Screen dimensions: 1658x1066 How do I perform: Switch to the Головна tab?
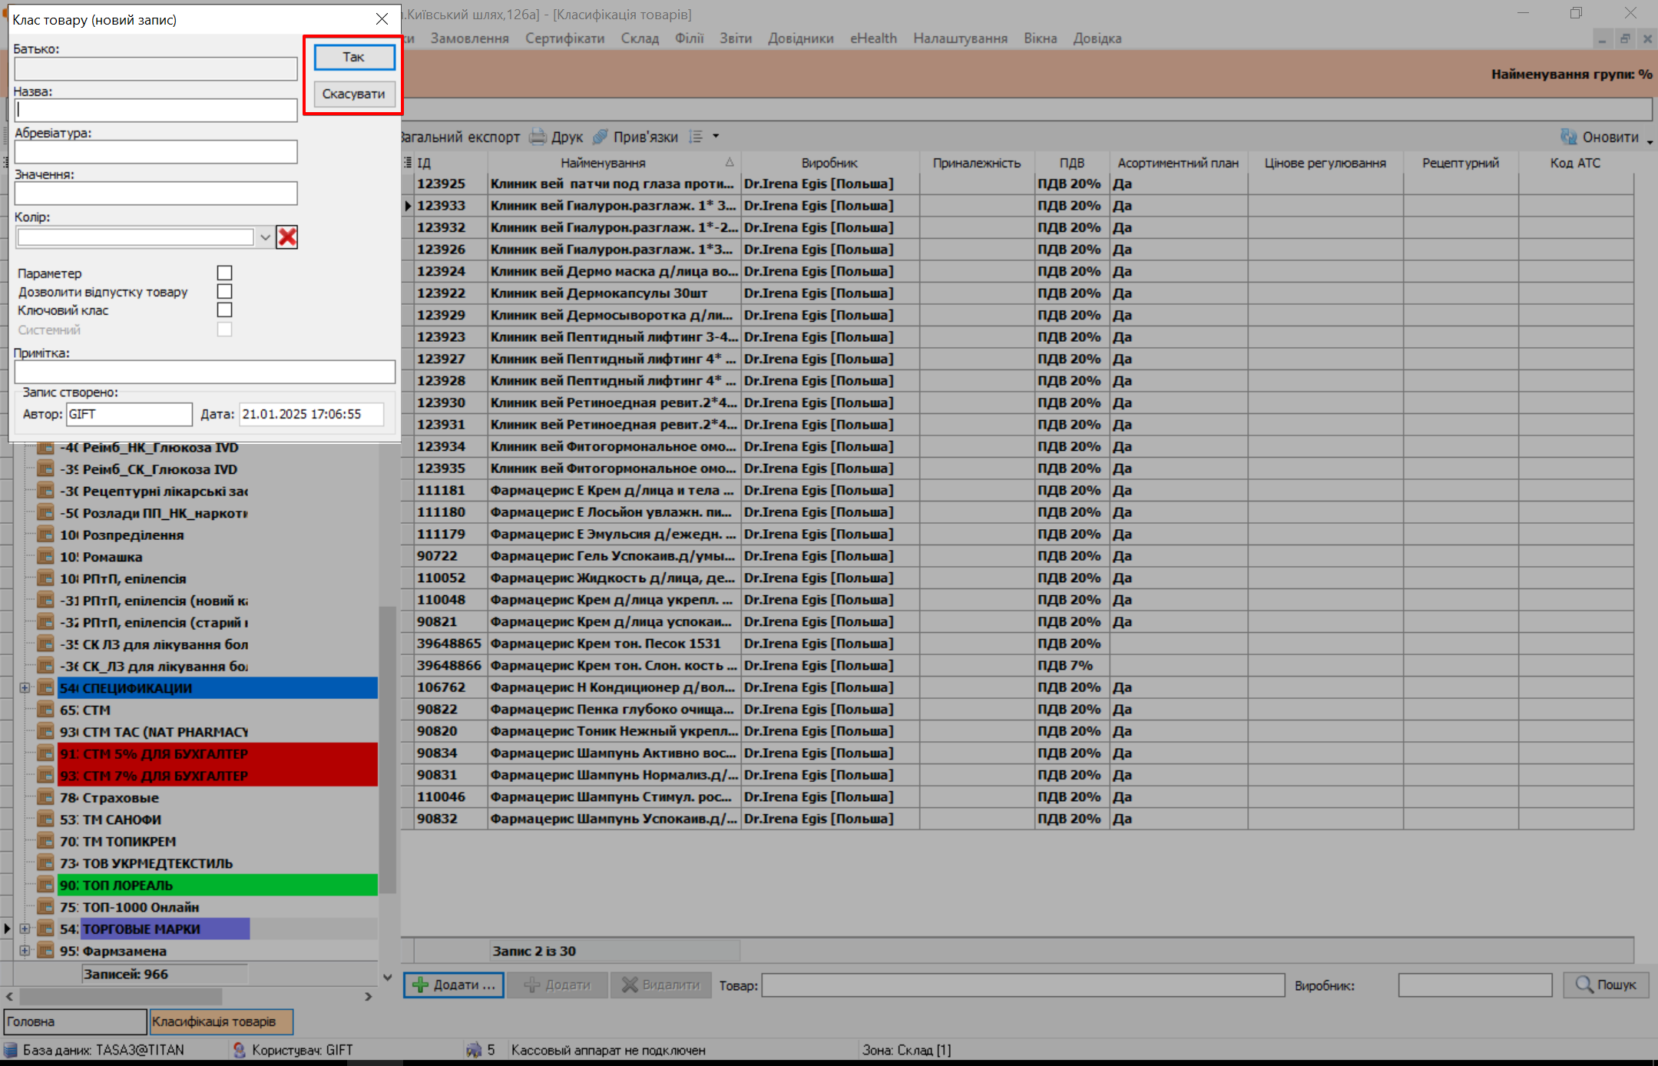(74, 1021)
